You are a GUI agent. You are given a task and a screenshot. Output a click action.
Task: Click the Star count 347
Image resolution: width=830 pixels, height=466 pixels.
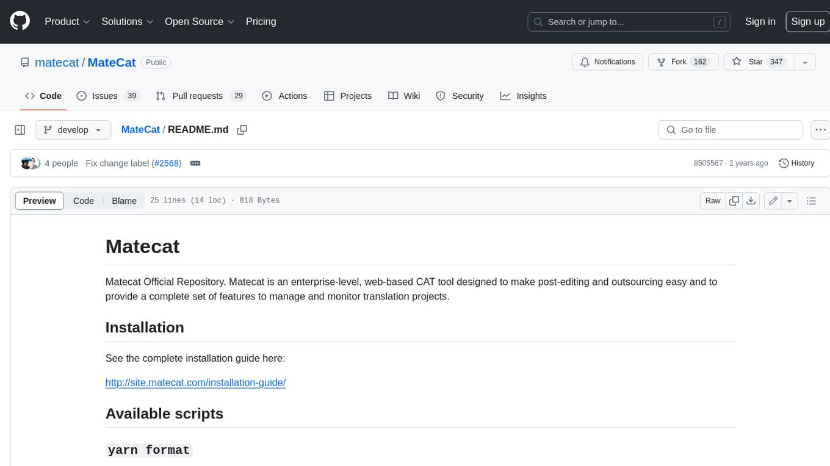[776, 62]
